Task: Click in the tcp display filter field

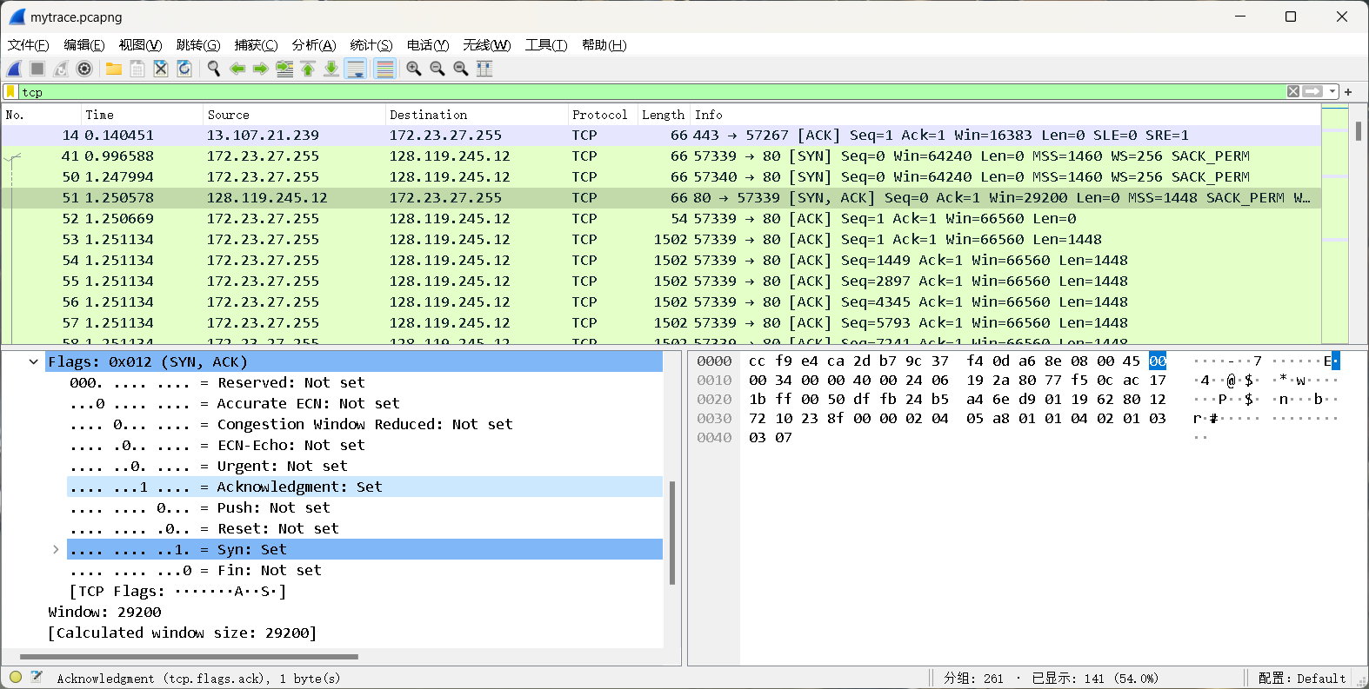Action: tap(652, 91)
